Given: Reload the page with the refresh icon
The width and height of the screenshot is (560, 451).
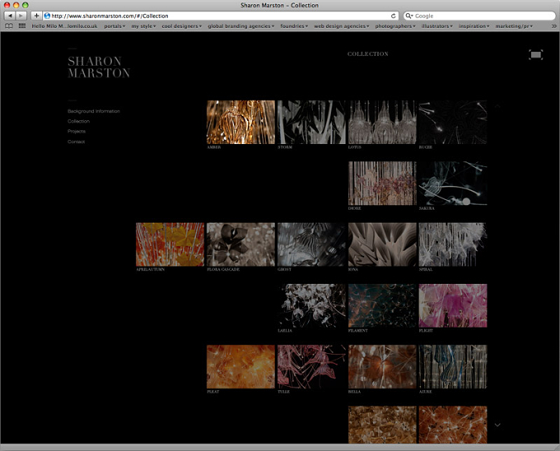Looking at the screenshot, I should [x=393, y=16].
